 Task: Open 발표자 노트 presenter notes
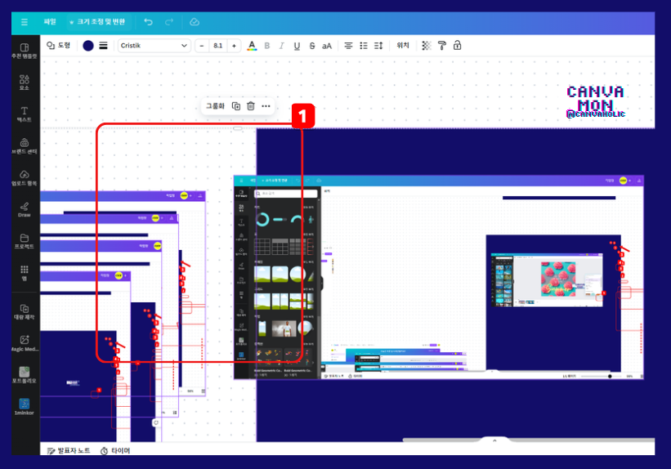click(x=69, y=450)
